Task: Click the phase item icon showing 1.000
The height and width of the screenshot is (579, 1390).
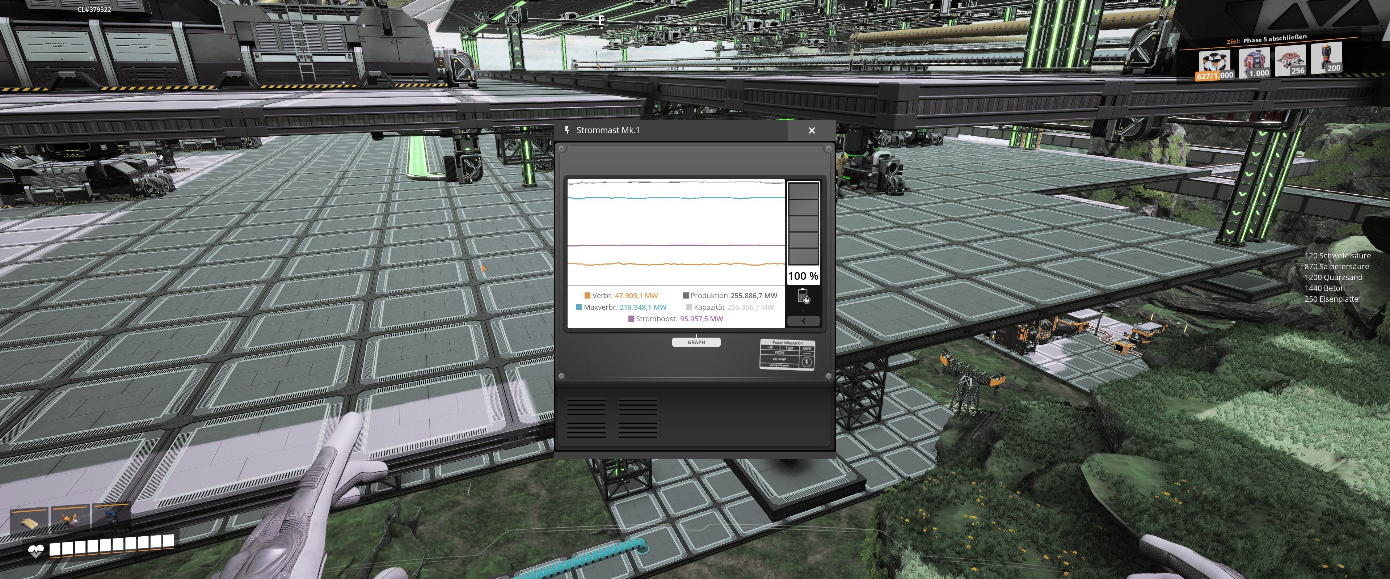Action: pos(1255,63)
